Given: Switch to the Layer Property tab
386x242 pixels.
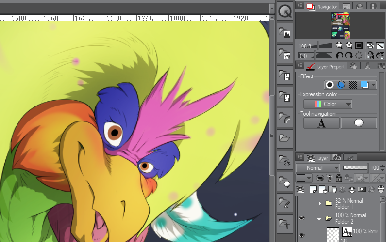Looking at the screenshot, I should tap(324, 67).
